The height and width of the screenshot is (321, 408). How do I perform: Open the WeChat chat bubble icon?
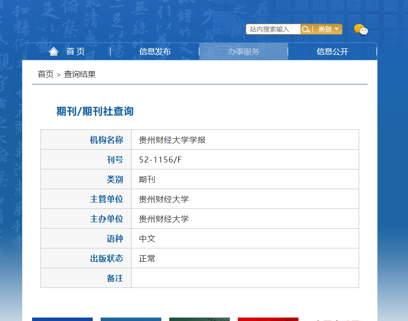click(361, 30)
